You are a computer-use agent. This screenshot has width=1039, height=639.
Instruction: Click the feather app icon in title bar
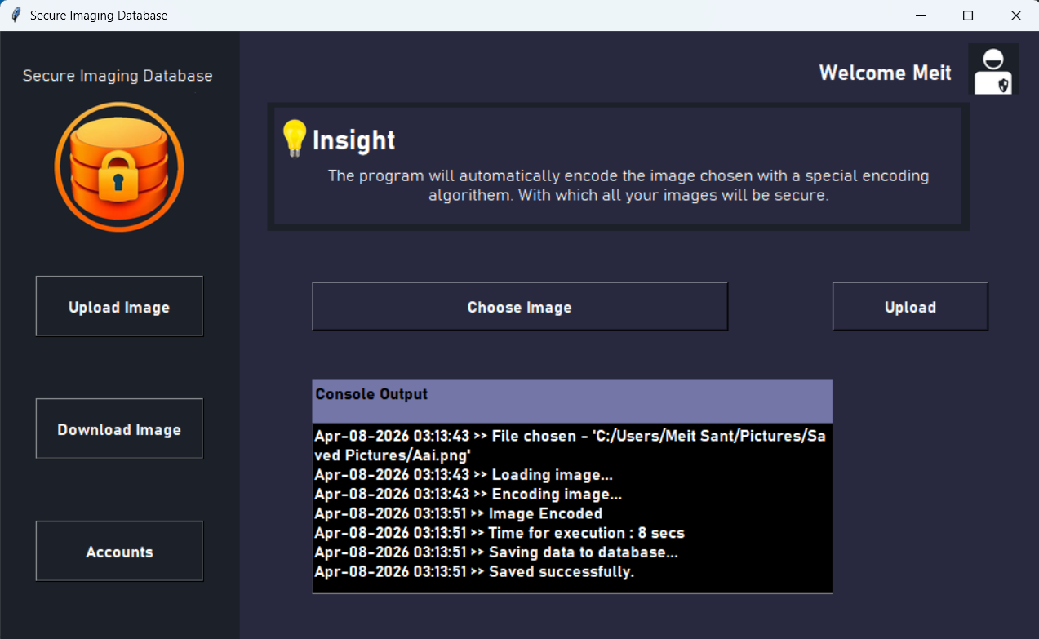click(16, 16)
